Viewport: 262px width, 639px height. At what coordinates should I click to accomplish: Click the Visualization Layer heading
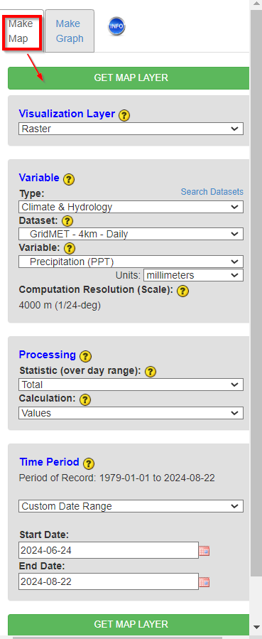pos(67,114)
